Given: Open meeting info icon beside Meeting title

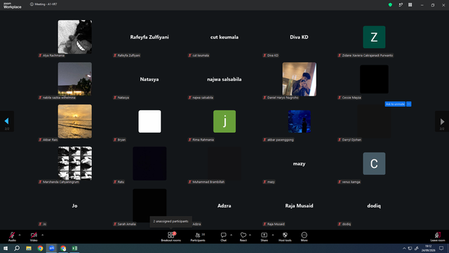Looking at the screenshot, I should click(x=32, y=4).
